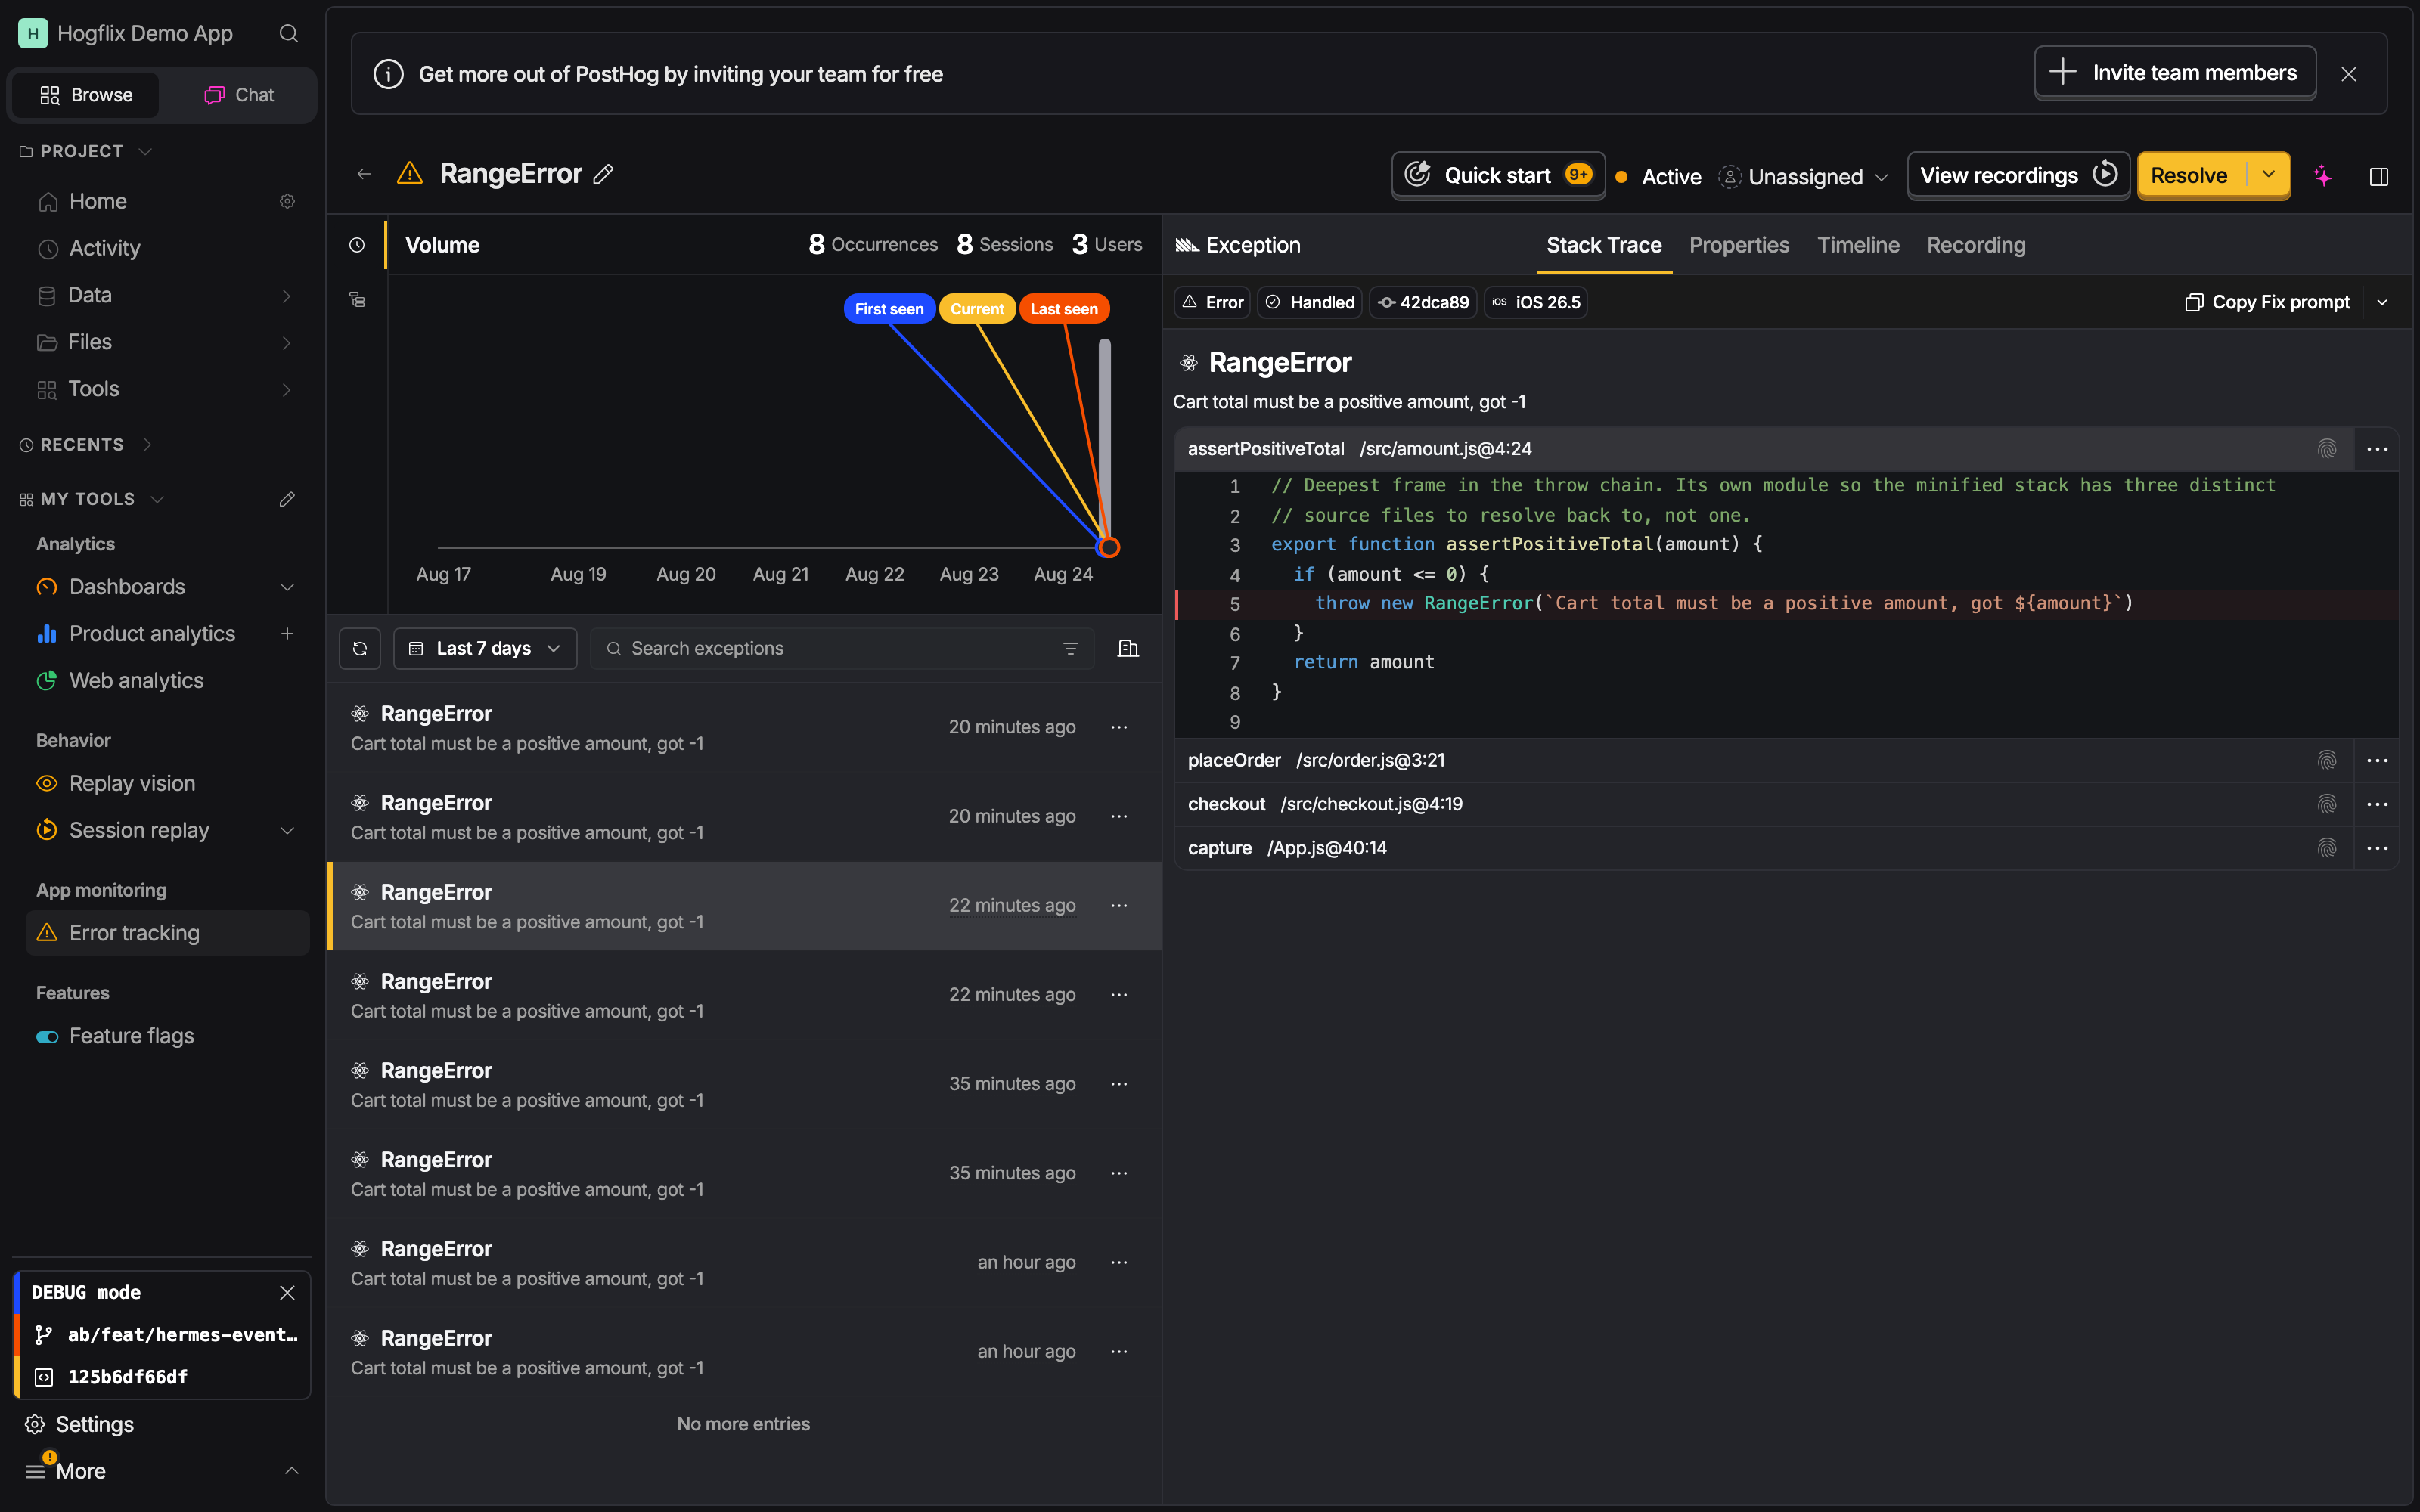2420x1512 pixels.
Task: Open more options for assertPositiveTotal frame
Action: click(x=2377, y=449)
